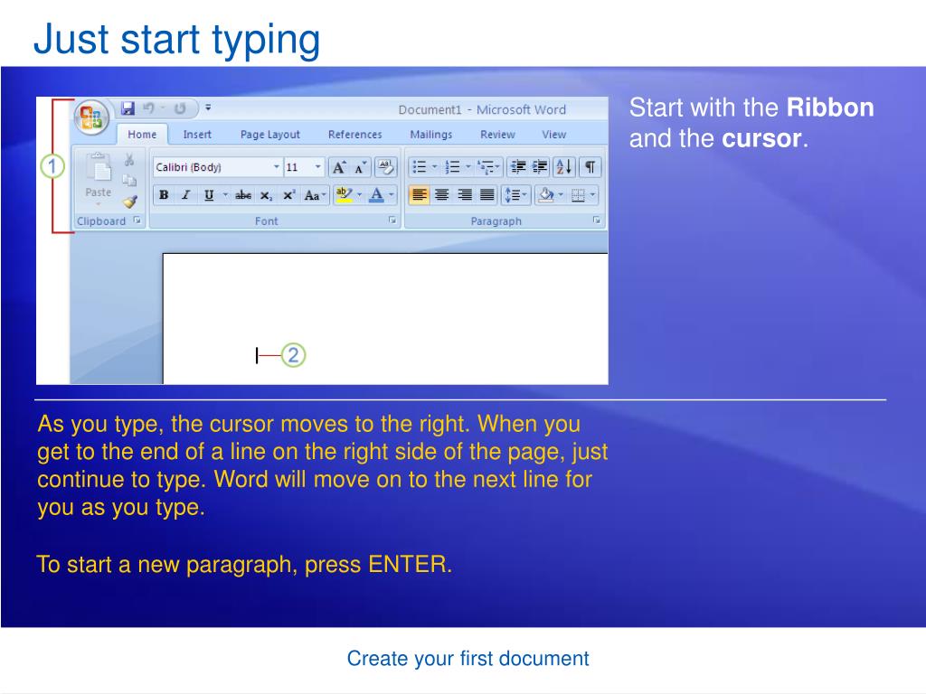
Task: Click the Undo arrow icon
Action: (x=148, y=108)
